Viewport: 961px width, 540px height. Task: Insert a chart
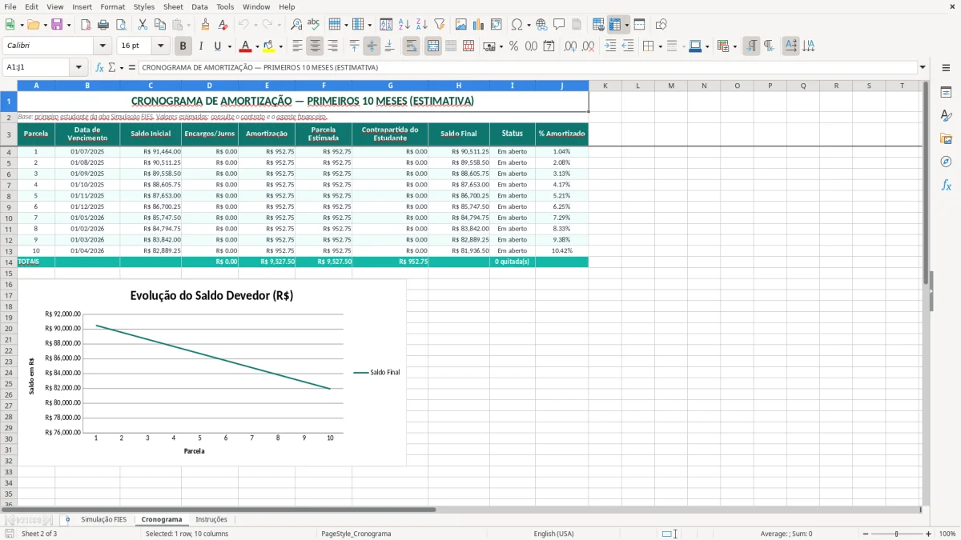(478, 25)
